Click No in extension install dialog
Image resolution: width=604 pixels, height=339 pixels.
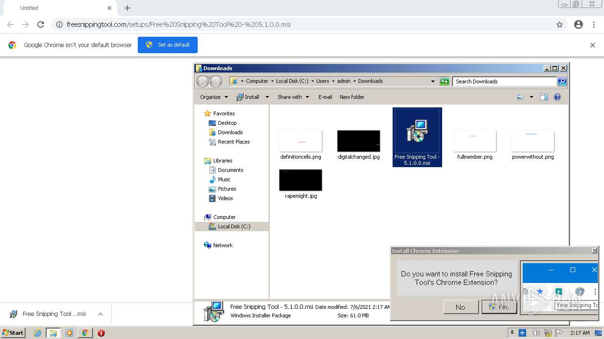[461, 307]
